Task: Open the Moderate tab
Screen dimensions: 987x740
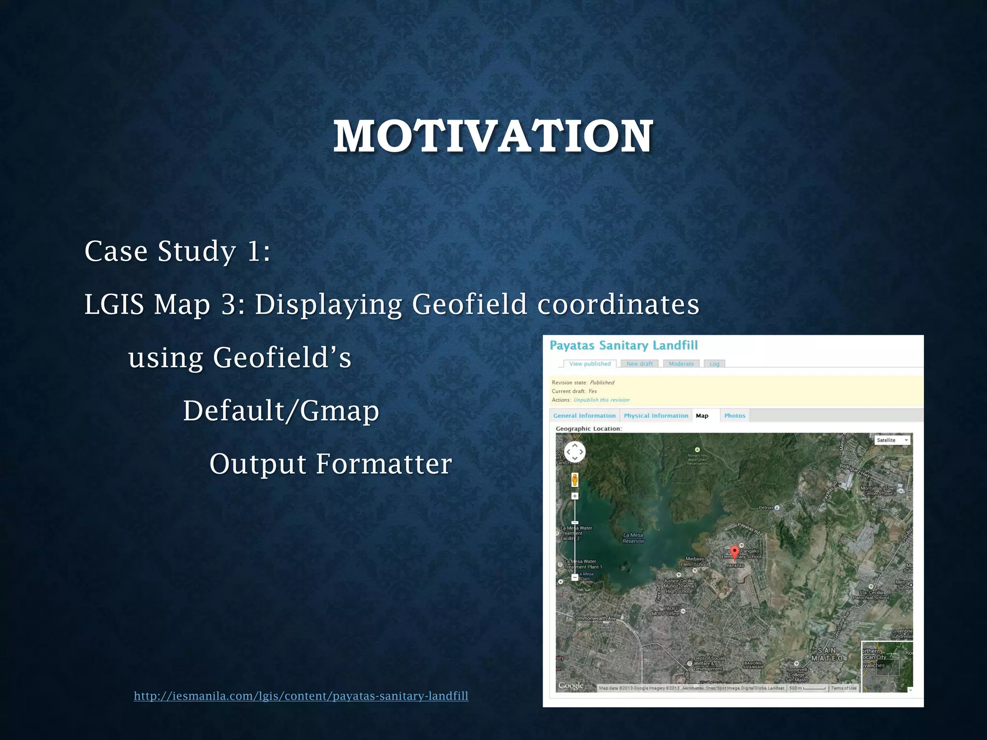Action: pyautogui.click(x=681, y=364)
